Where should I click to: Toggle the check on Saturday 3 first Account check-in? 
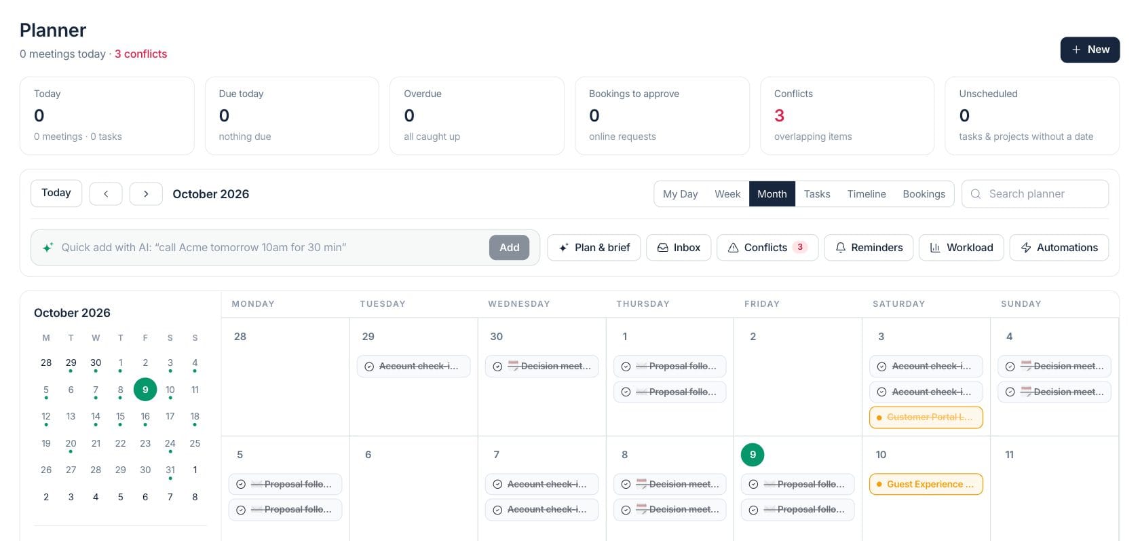tap(881, 367)
